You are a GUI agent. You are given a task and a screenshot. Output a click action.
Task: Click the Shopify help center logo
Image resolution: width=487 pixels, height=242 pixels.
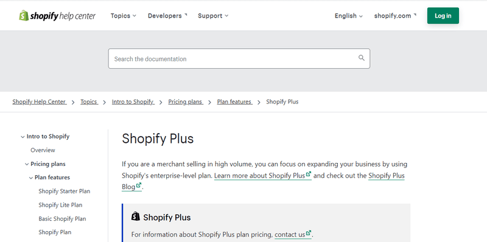57,16
